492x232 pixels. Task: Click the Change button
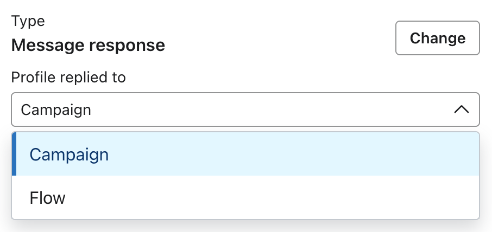437,38
